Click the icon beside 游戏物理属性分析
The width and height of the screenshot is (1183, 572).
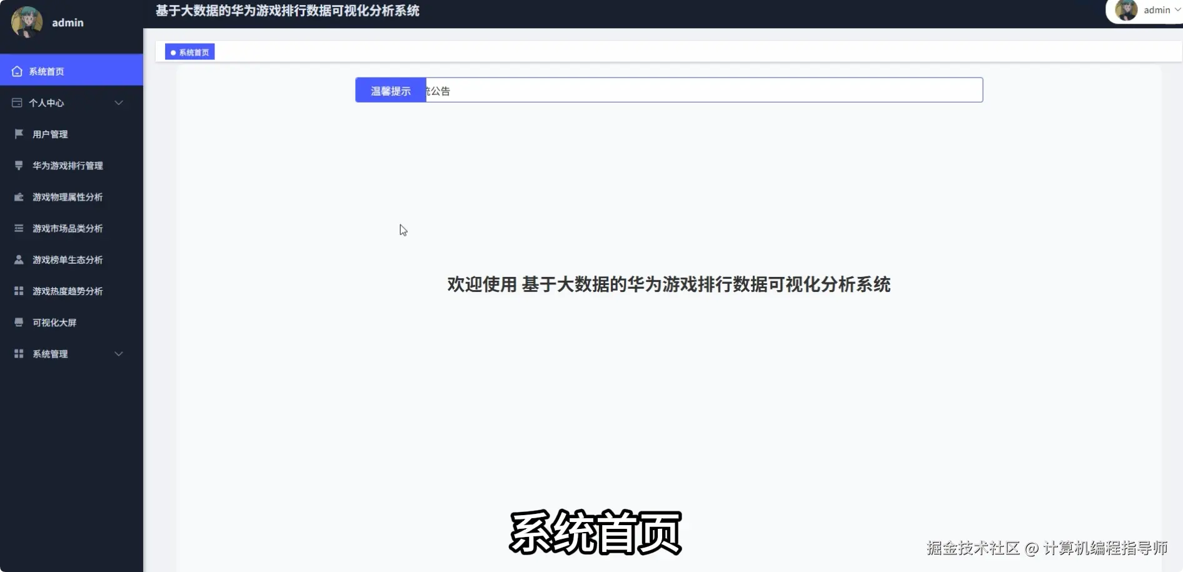[19, 197]
